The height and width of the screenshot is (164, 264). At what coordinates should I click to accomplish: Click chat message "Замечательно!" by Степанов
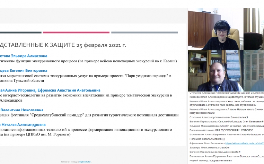[x=219, y=117]
